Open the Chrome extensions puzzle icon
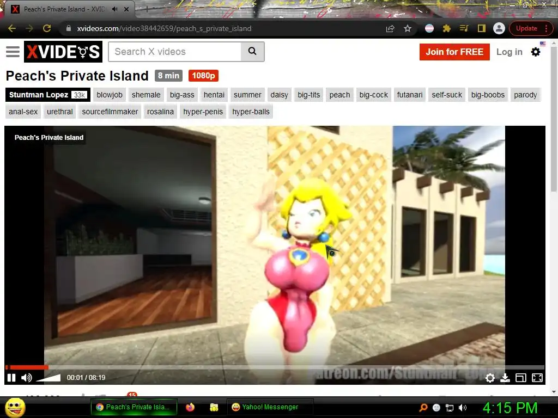This screenshot has width=558, height=418. (447, 28)
